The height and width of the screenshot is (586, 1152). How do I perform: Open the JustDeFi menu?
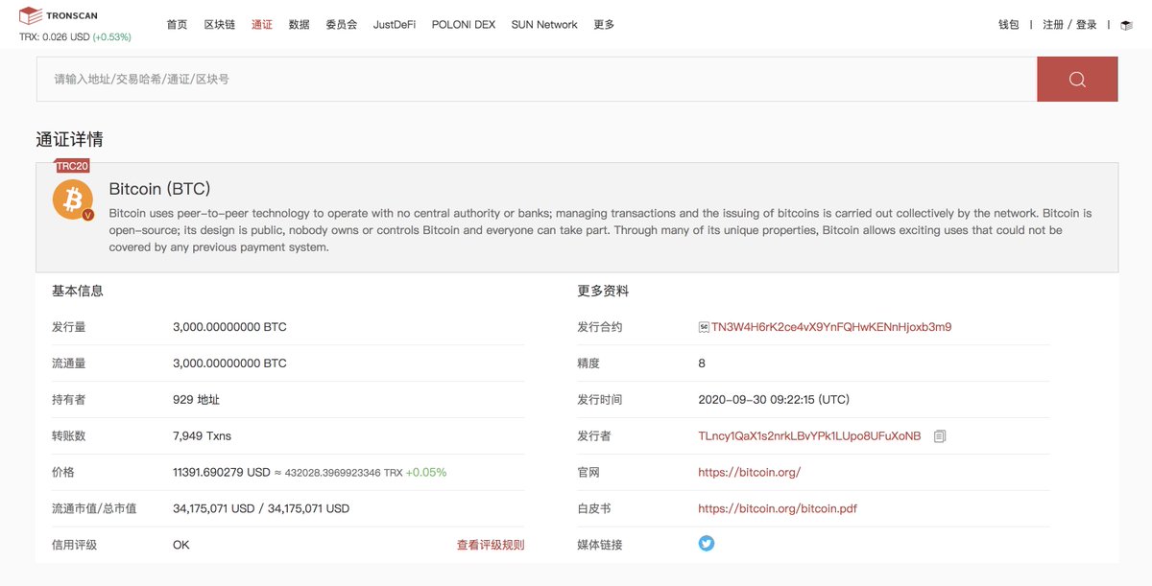(395, 25)
